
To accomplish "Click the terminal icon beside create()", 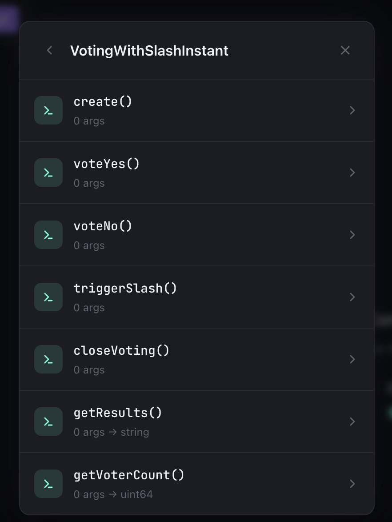I will coord(48,110).
